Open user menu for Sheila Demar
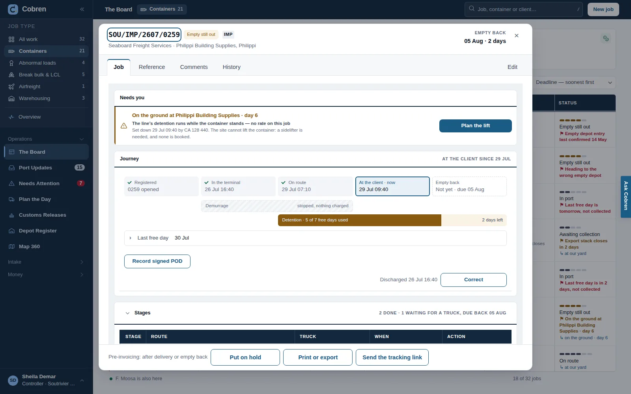Image resolution: width=631 pixels, height=394 pixels. [x=46, y=380]
